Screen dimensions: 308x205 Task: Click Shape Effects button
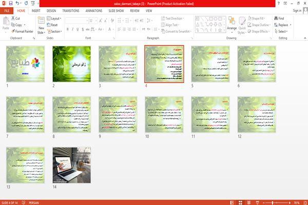pyautogui.click(x=259, y=31)
